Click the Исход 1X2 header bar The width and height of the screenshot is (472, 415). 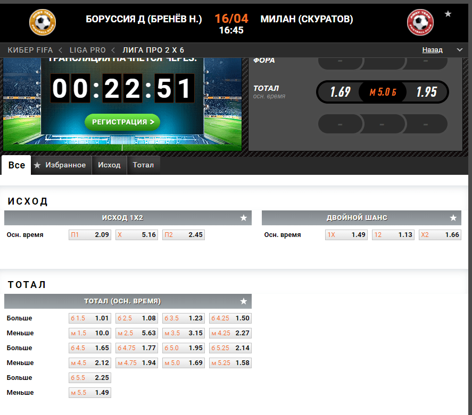pyautogui.click(x=128, y=218)
